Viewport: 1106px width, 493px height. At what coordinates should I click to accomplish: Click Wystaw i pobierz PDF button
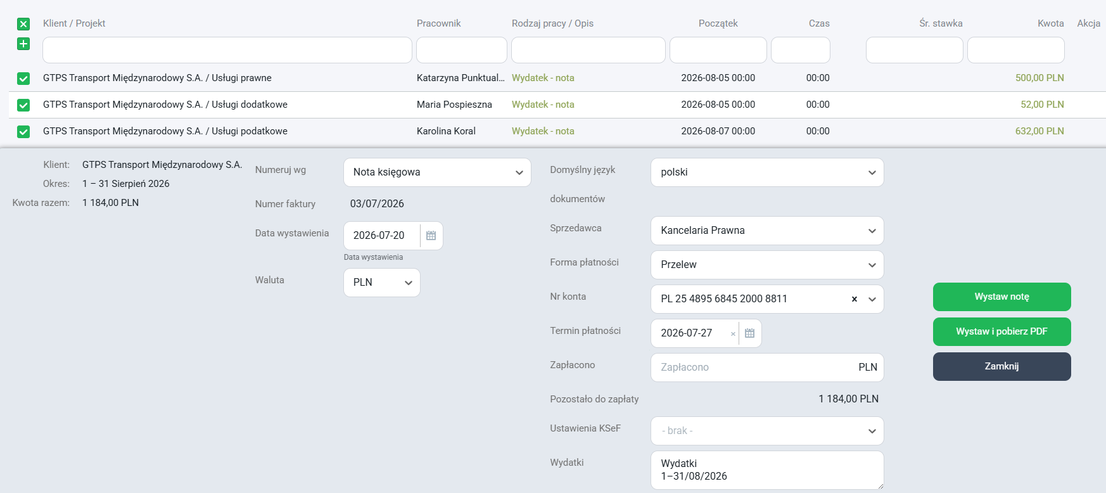[1002, 331]
